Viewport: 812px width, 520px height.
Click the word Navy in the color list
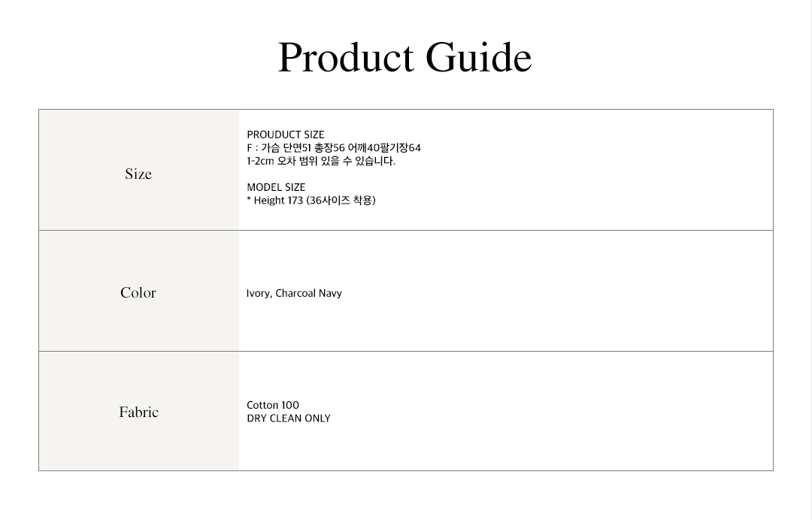330,293
